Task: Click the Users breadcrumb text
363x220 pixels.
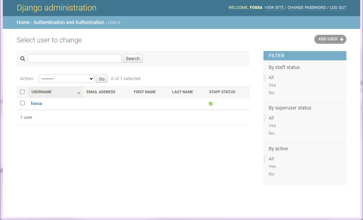Action: pyautogui.click(x=114, y=22)
